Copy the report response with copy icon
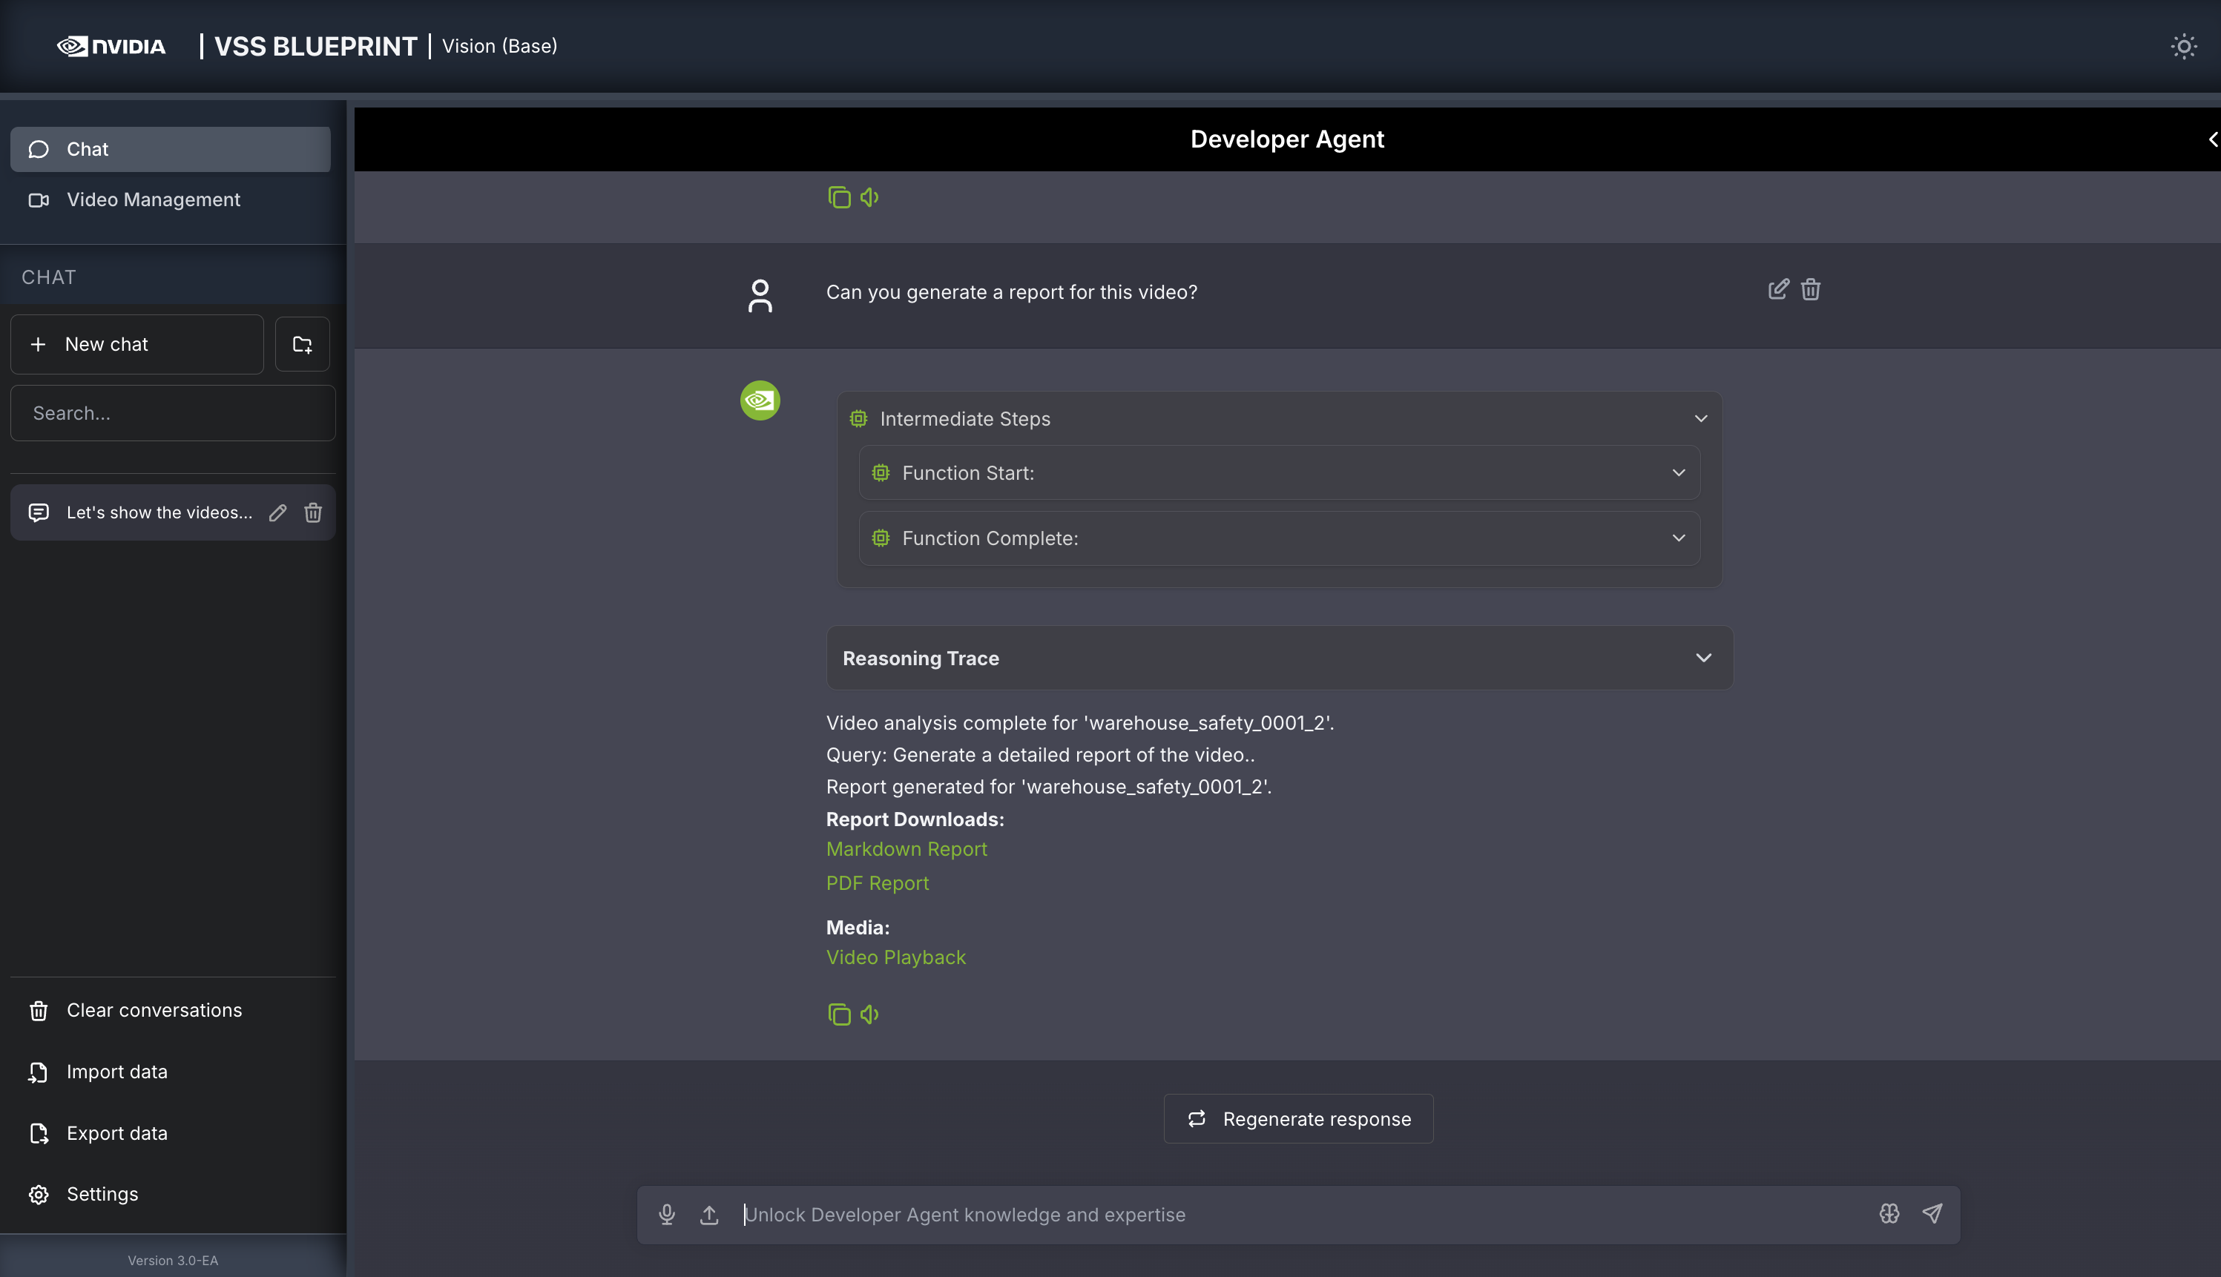The image size is (2221, 1277). pos(838,1014)
